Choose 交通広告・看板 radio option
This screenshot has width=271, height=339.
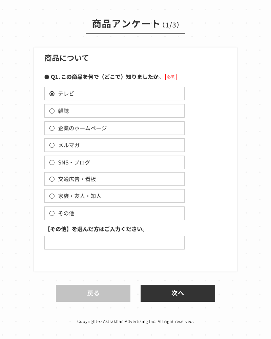pyautogui.click(x=52, y=179)
